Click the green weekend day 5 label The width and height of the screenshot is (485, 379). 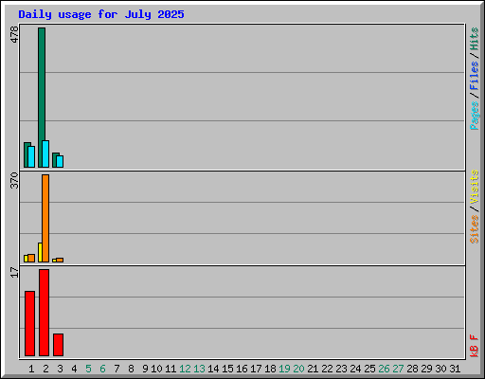click(88, 369)
